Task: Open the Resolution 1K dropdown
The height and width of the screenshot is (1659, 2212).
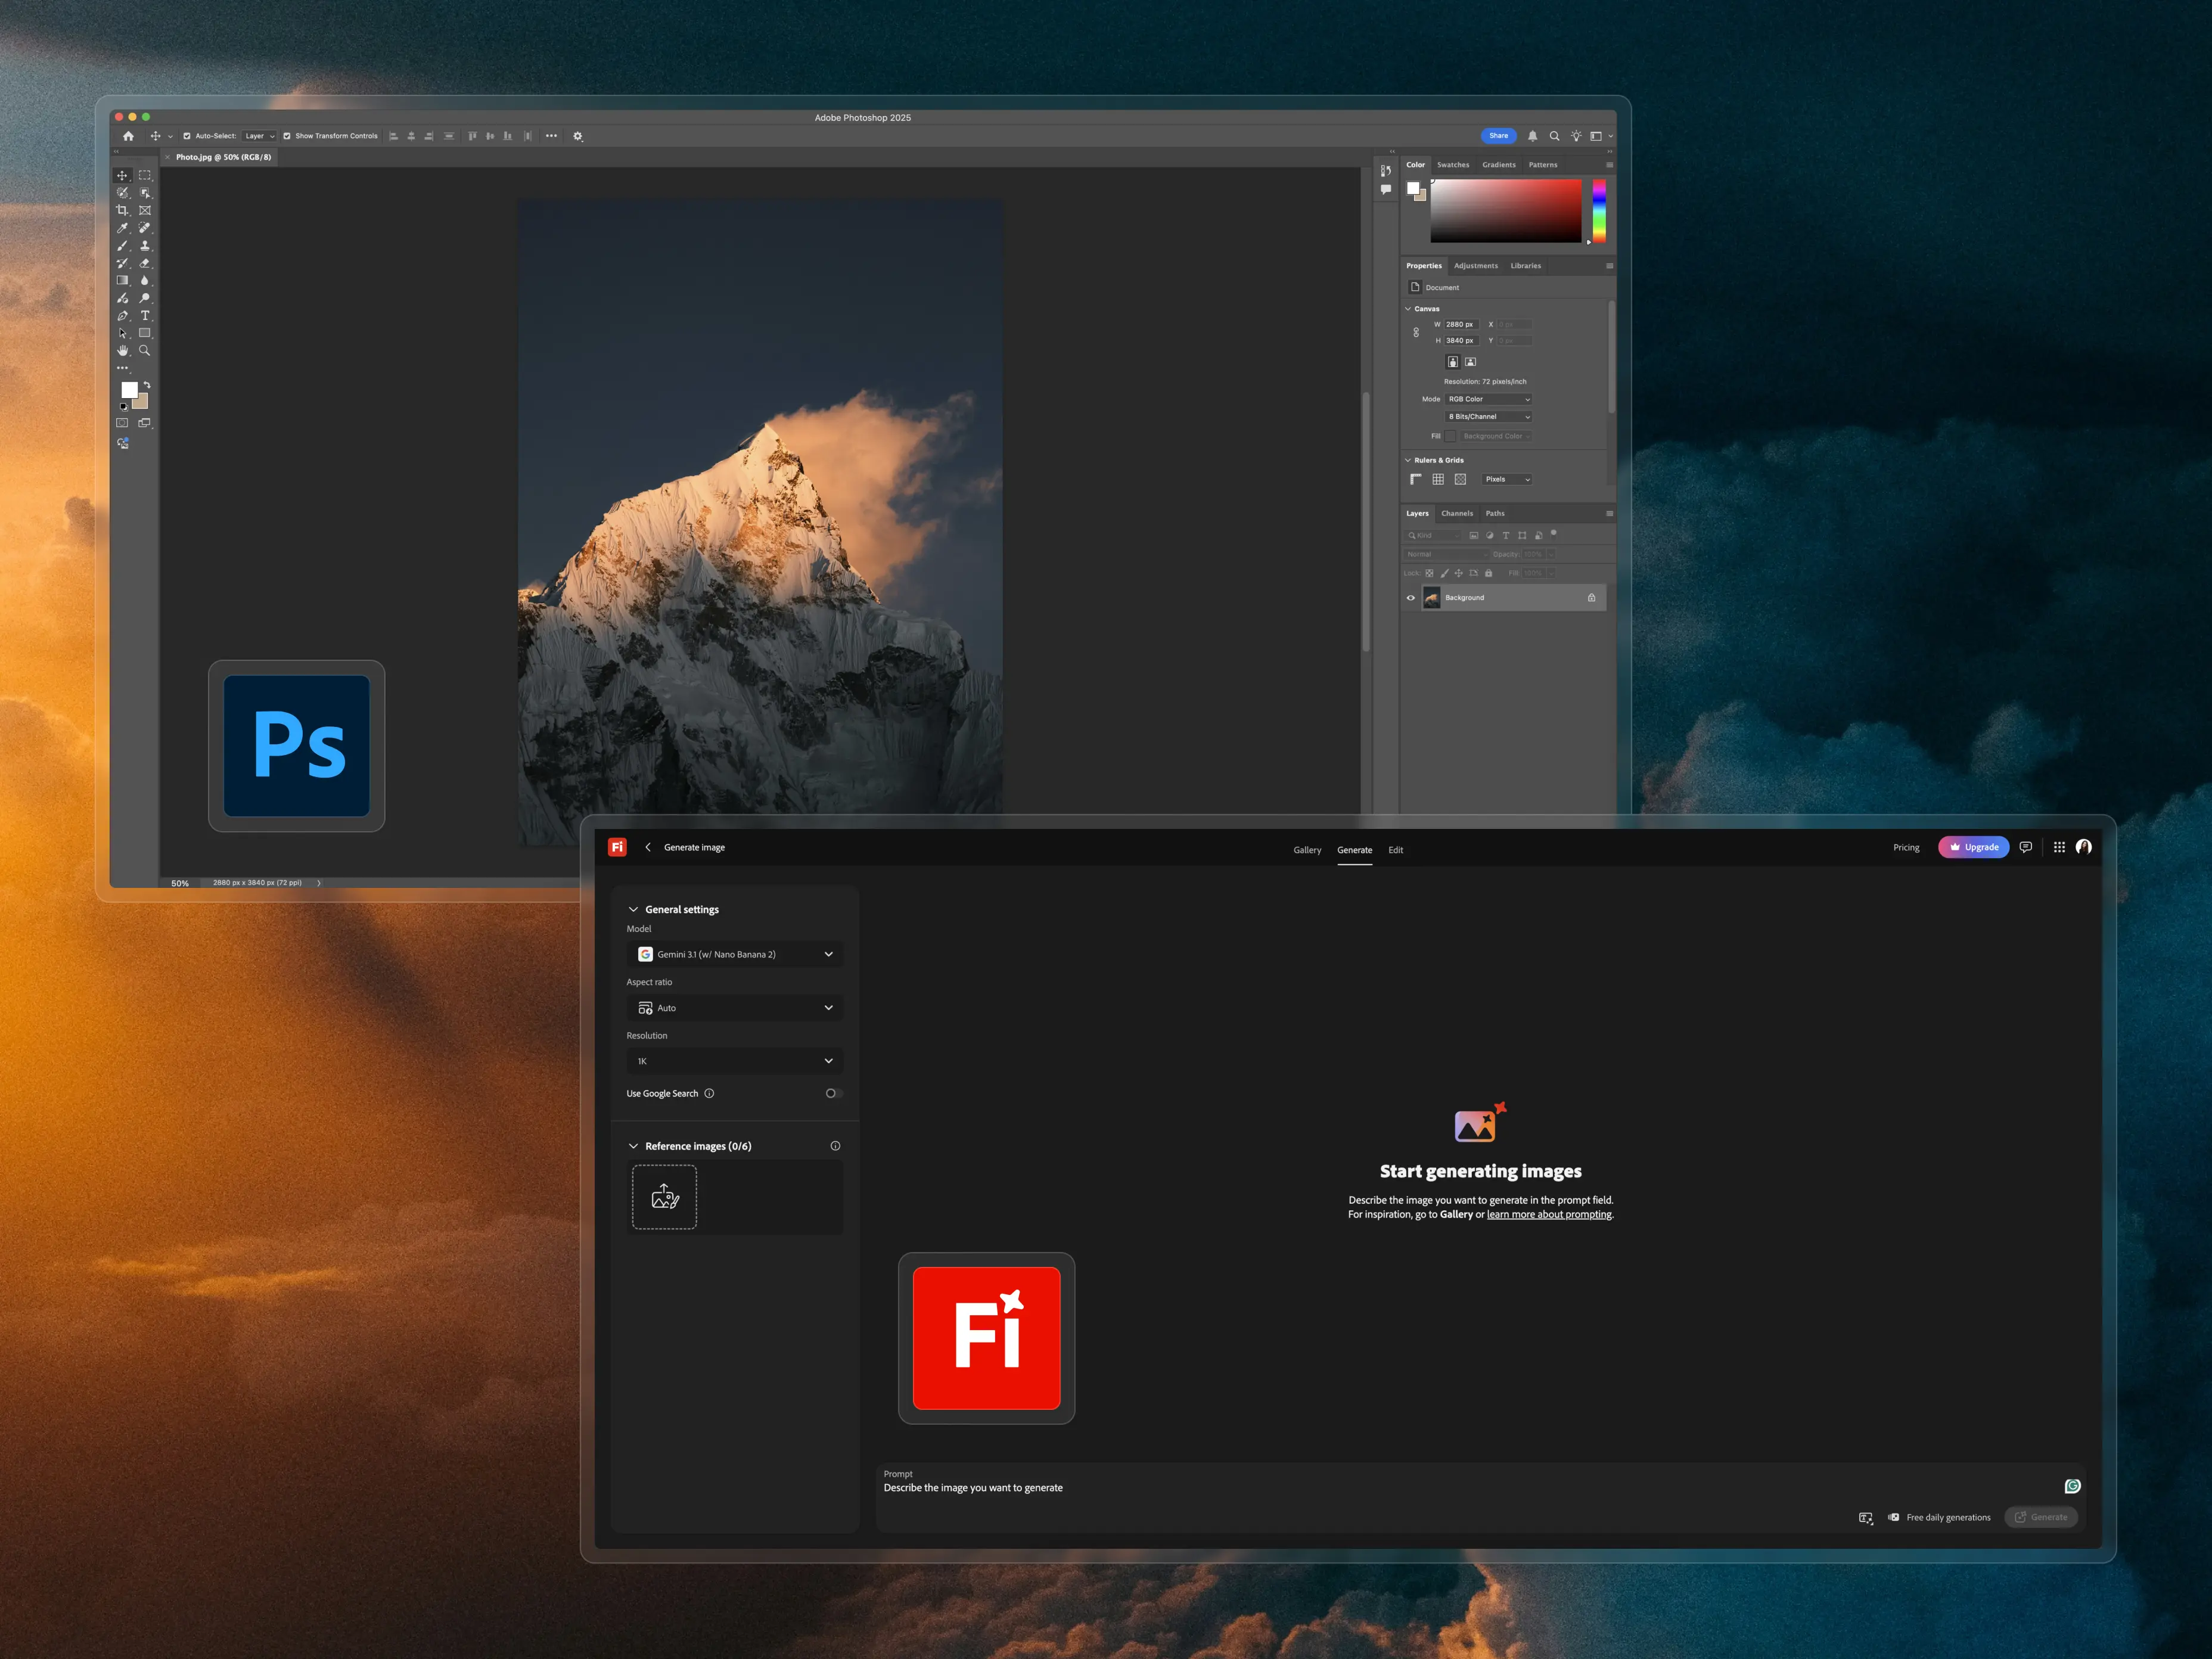Action: click(x=735, y=1061)
